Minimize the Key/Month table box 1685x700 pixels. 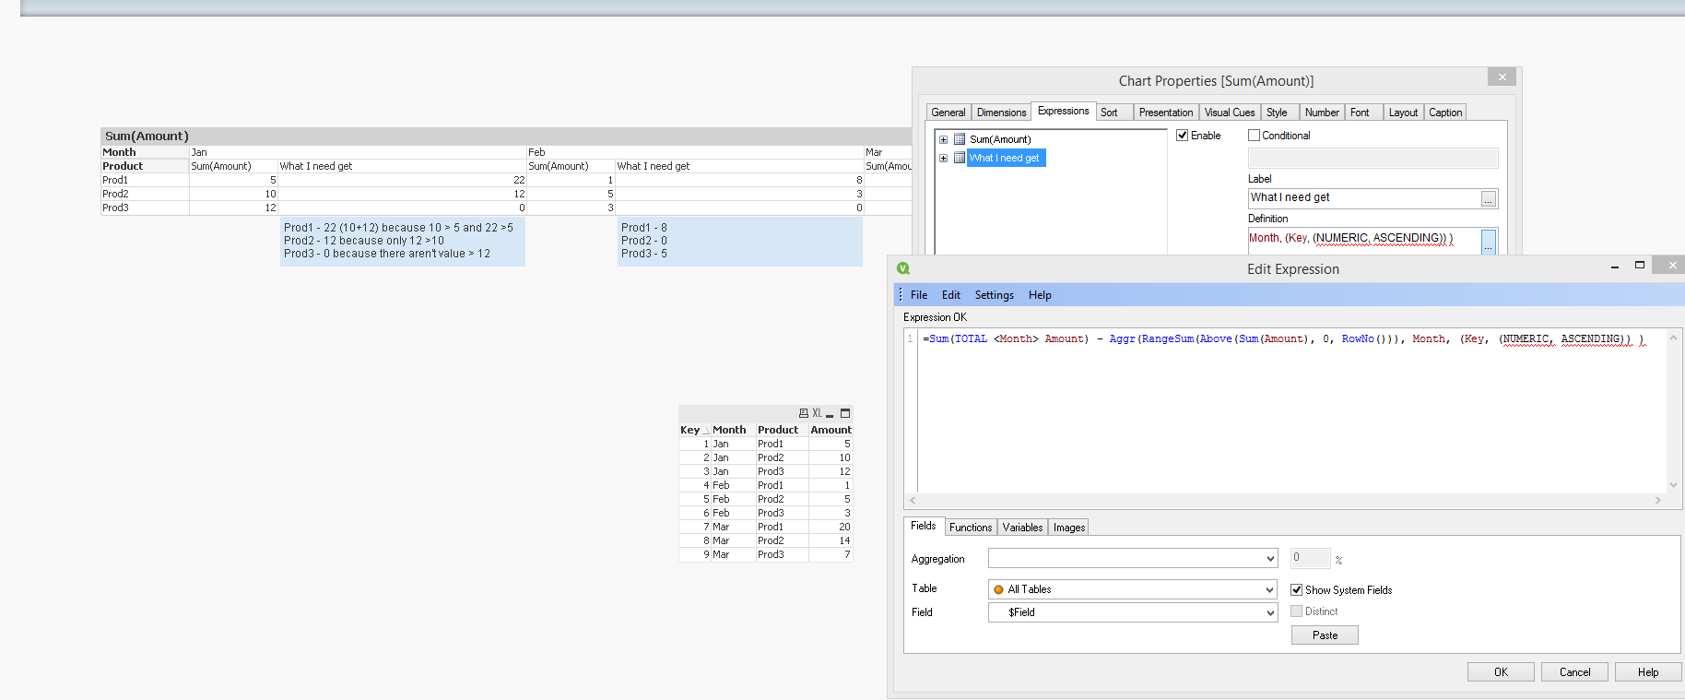point(830,414)
